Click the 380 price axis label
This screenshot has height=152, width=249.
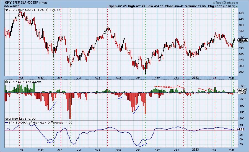(x=241, y=54)
